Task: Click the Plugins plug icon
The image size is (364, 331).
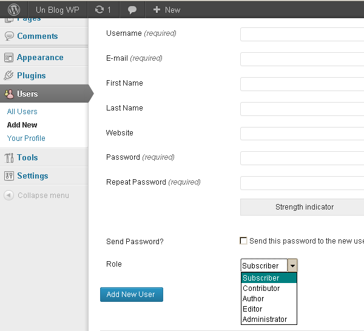Action: pos(9,76)
